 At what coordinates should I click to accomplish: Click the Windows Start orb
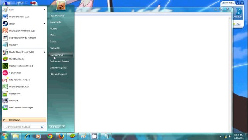pos(5,136)
